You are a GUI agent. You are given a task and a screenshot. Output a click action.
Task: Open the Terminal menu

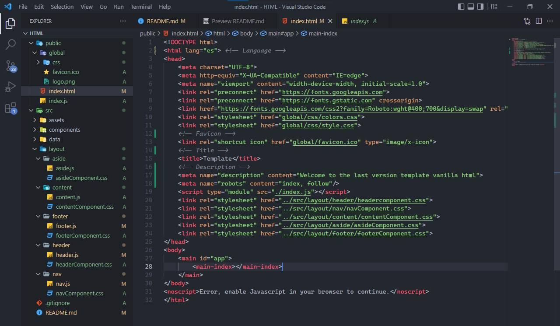click(141, 7)
